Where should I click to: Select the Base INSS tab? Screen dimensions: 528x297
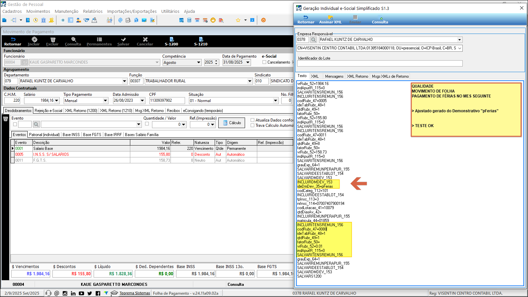click(x=71, y=134)
